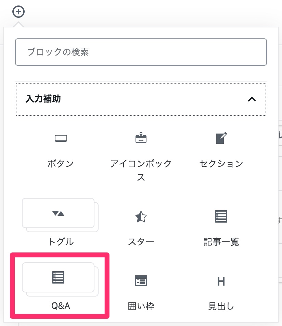Click the ボタン text label
282x326 pixels.
click(61, 163)
